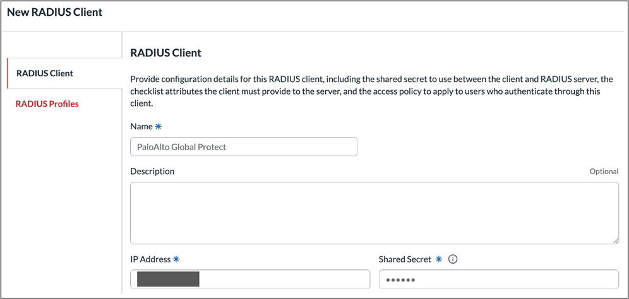Select the RADIUS Client sidebar tab
The height and width of the screenshot is (299, 629).
[x=45, y=73]
